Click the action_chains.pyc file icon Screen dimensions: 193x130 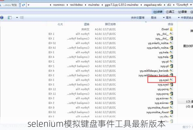(171, 48)
